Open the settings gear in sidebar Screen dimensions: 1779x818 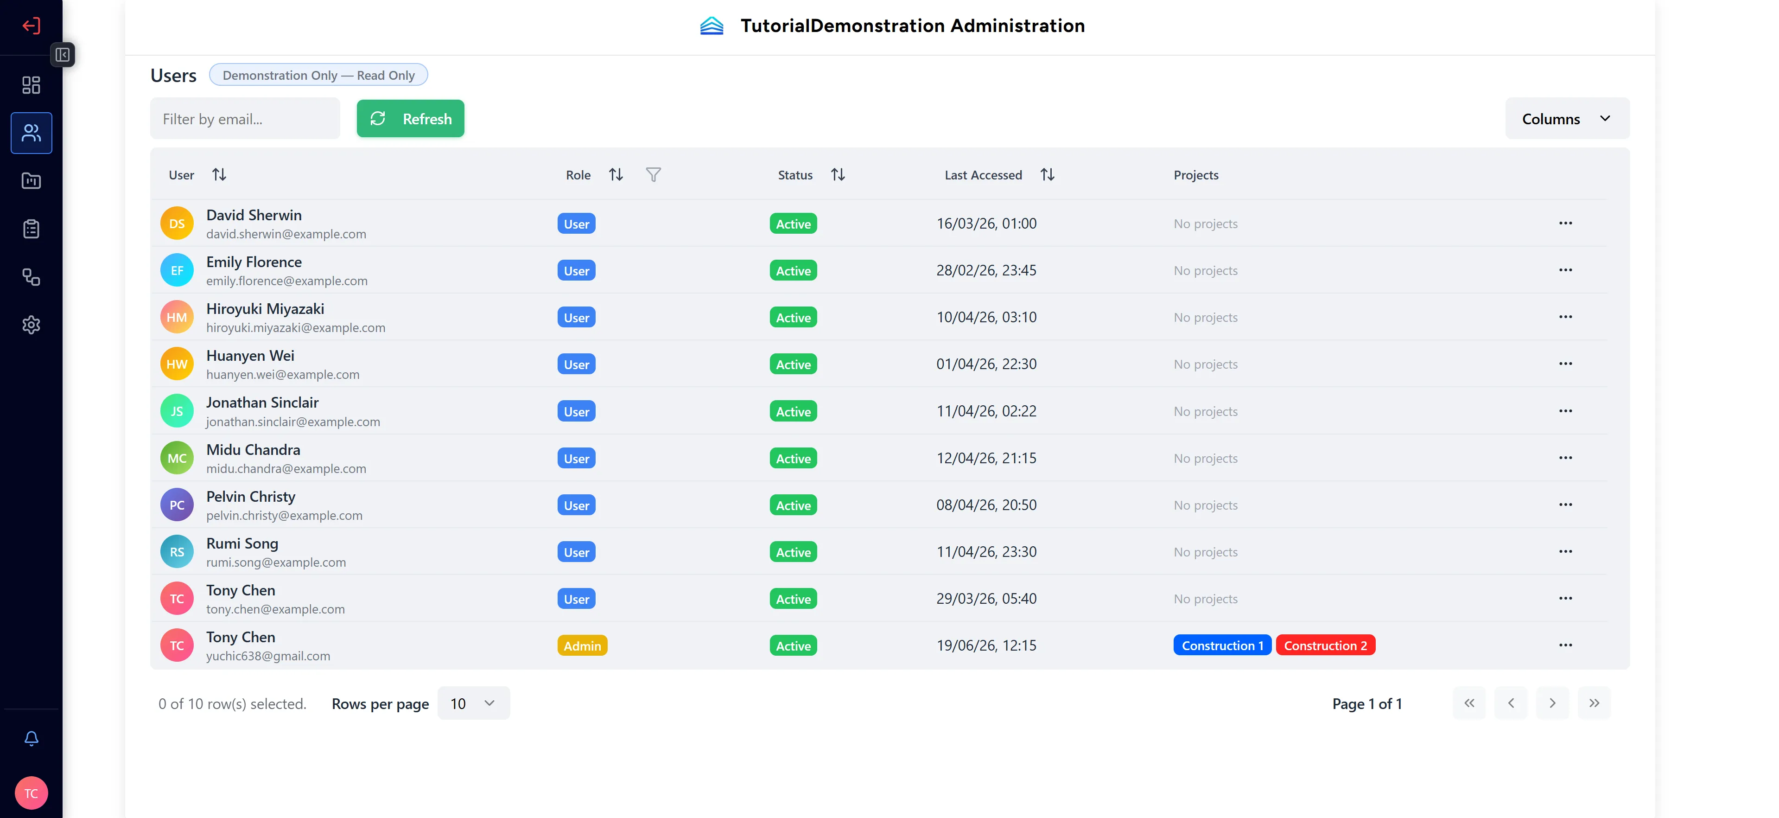coord(31,325)
